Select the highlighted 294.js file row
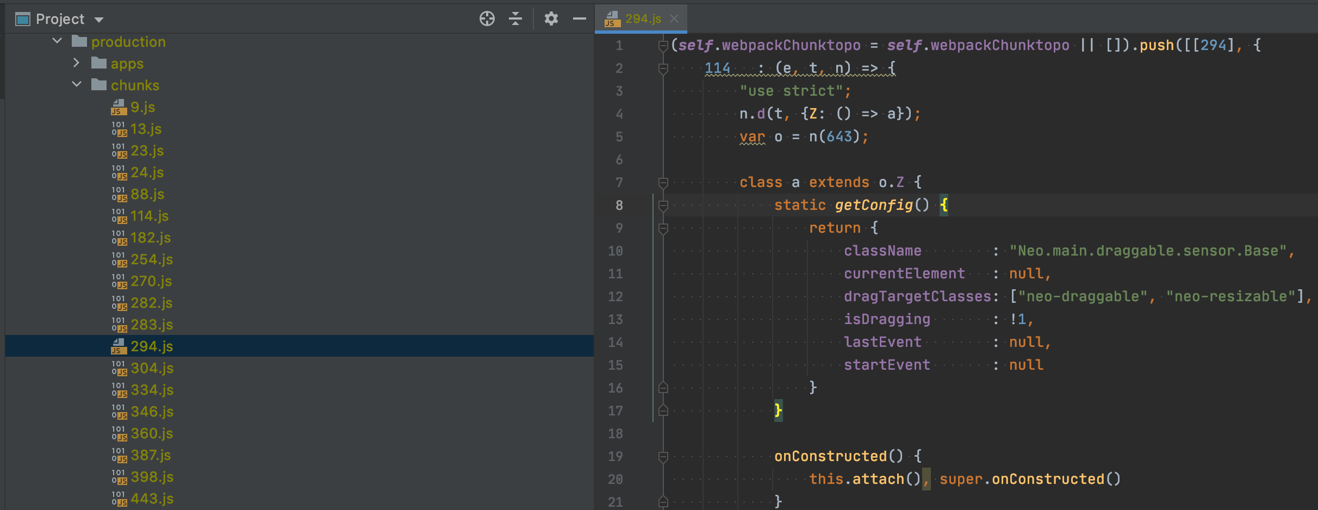This screenshot has height=510, width=1318. 300,346
